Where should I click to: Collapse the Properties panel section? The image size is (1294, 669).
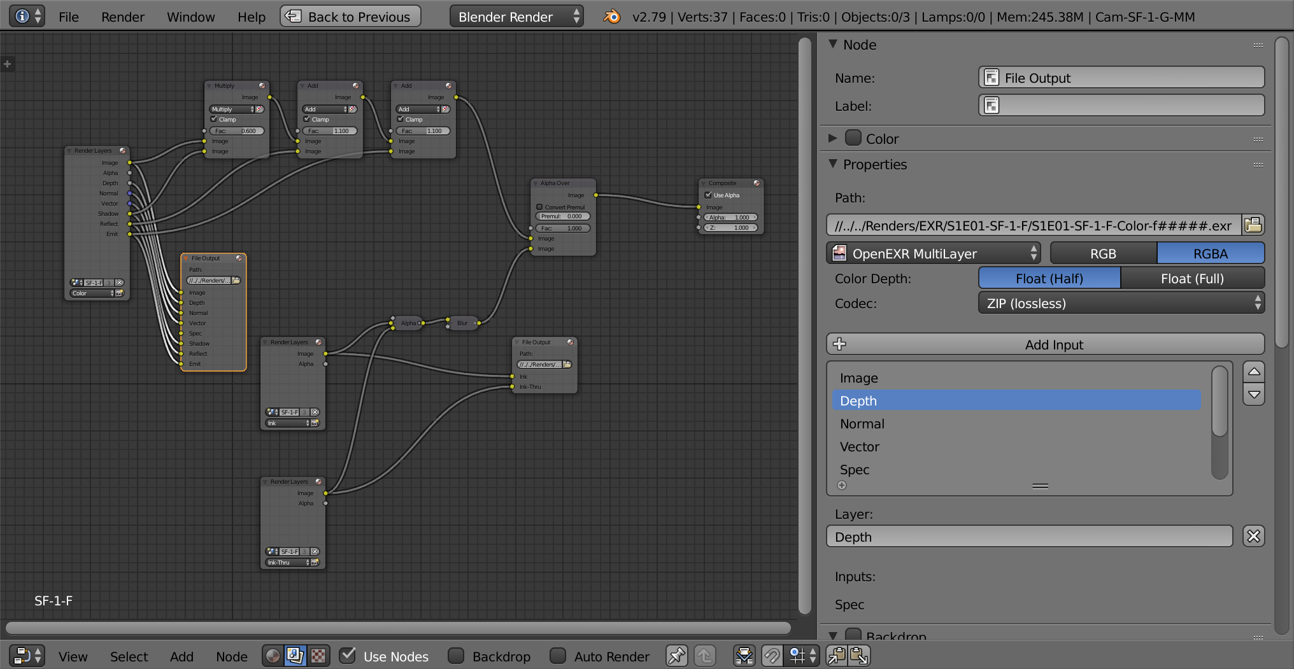coord(833,164)
